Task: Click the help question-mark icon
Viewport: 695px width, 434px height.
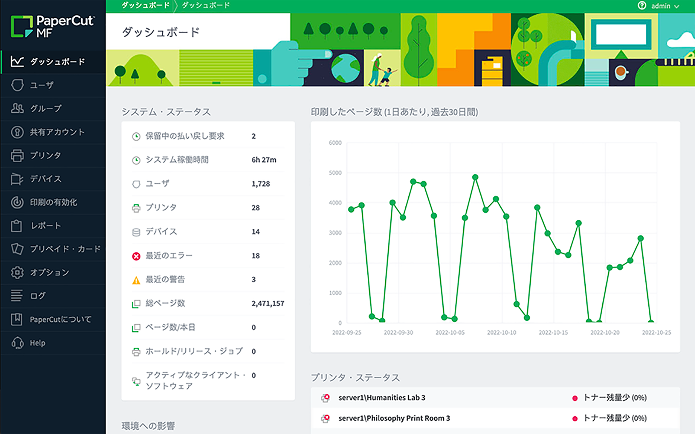Action: [641, 6]
